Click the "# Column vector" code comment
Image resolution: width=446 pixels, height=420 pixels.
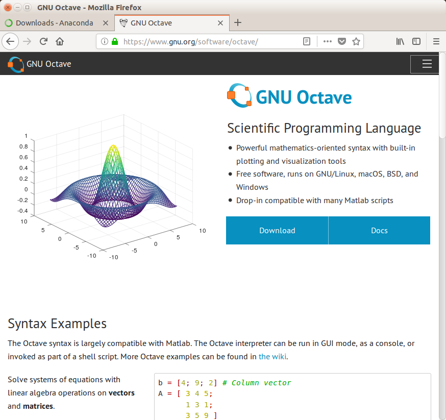pos(257,383)
